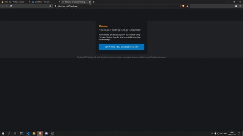Open the terminal app on taskbar
The height and width of the screenshot is (136, 243).
click(x=21, y=133)
